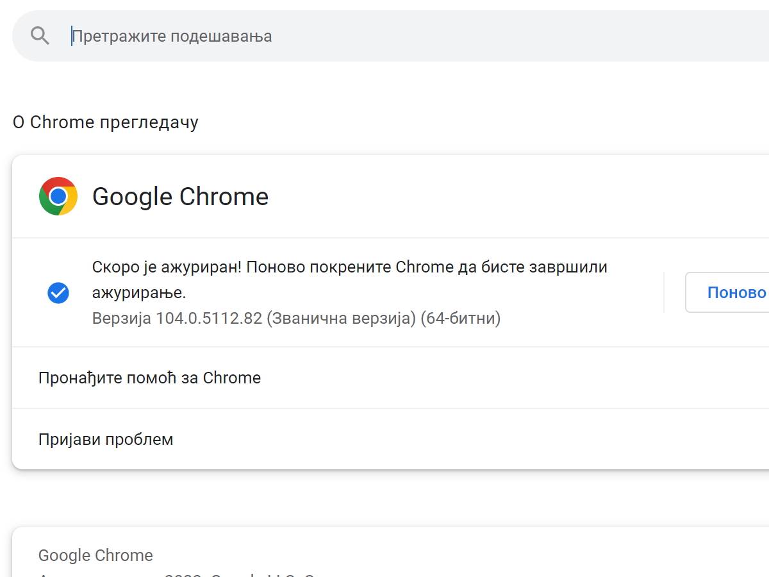Click the Google Chrome footer section
This screenshot has width=769, height=577.
click(95, 555)
